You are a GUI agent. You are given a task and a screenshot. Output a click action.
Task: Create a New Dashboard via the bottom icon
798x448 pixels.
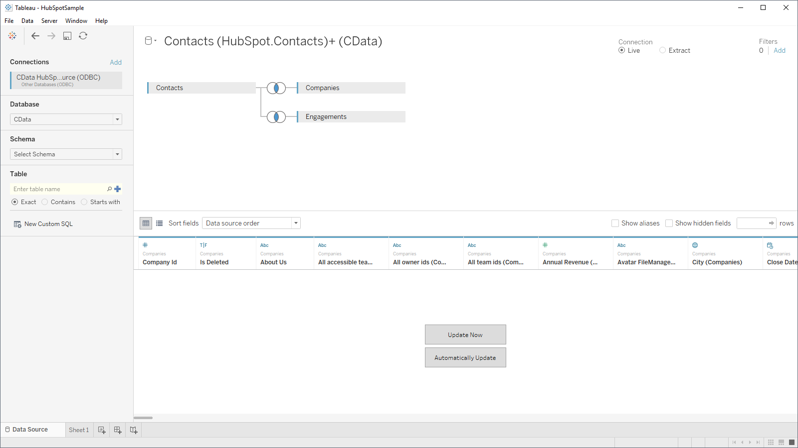coord(117,430)
